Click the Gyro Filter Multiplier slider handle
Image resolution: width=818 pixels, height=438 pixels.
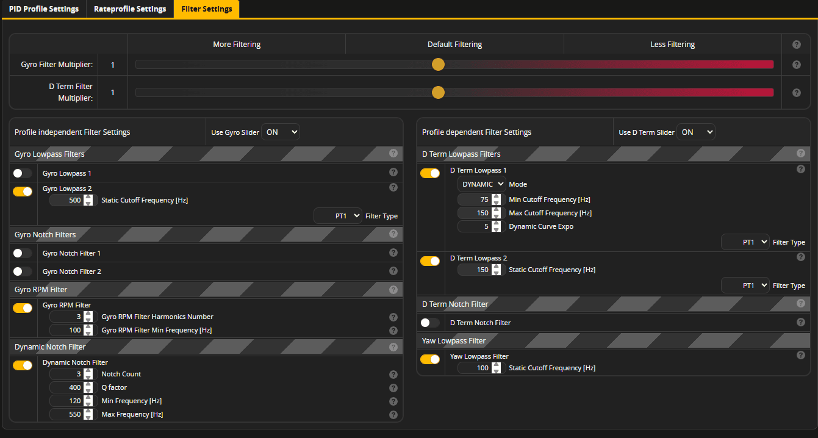(438, 65)
